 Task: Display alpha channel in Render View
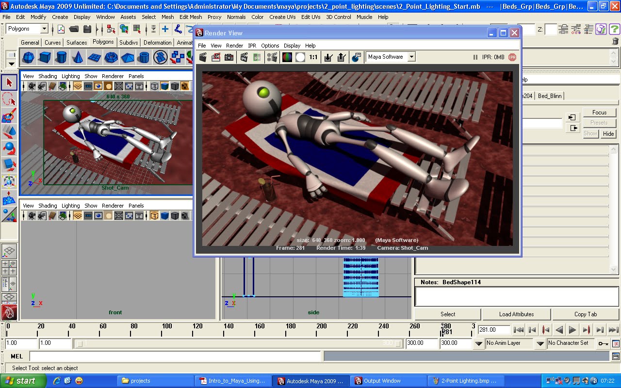300,57
